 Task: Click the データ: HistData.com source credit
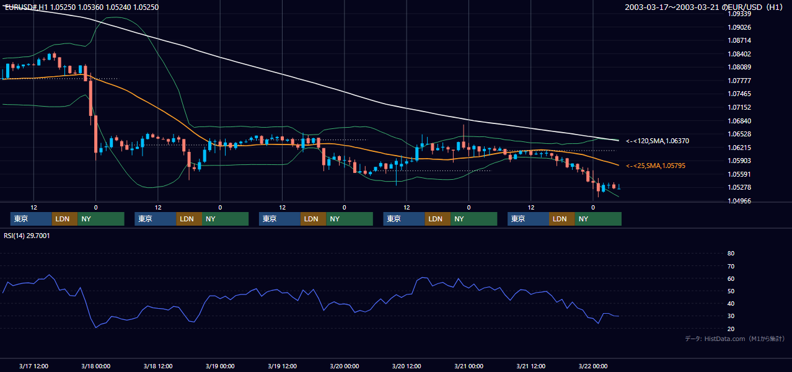pos(735,339)
